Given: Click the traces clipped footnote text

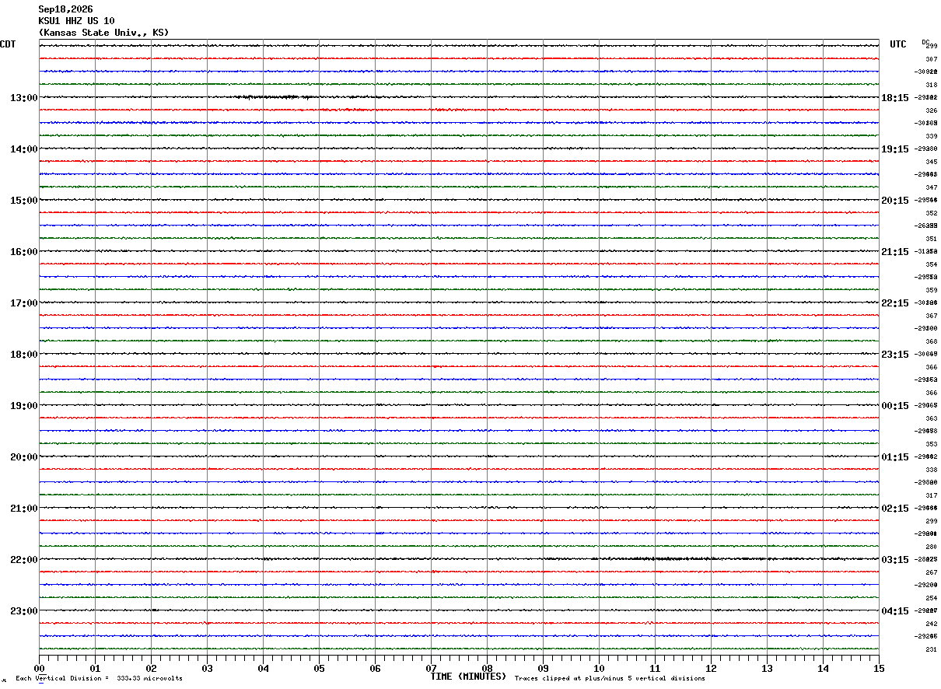Looking at the screenshot, I should 610,679.
